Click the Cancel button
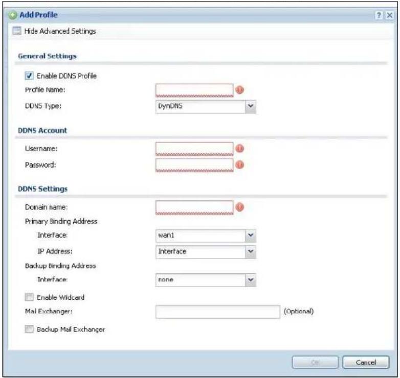Viewport: 400px width, 378px height. pos(366,362)
